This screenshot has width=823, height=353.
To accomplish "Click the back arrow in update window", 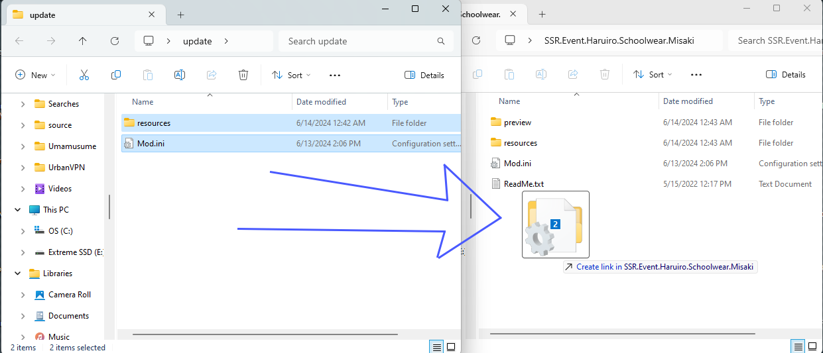I will click(x=19, y=41).
